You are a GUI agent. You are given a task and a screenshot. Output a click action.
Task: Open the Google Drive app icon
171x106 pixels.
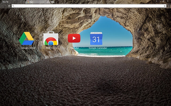26,38
